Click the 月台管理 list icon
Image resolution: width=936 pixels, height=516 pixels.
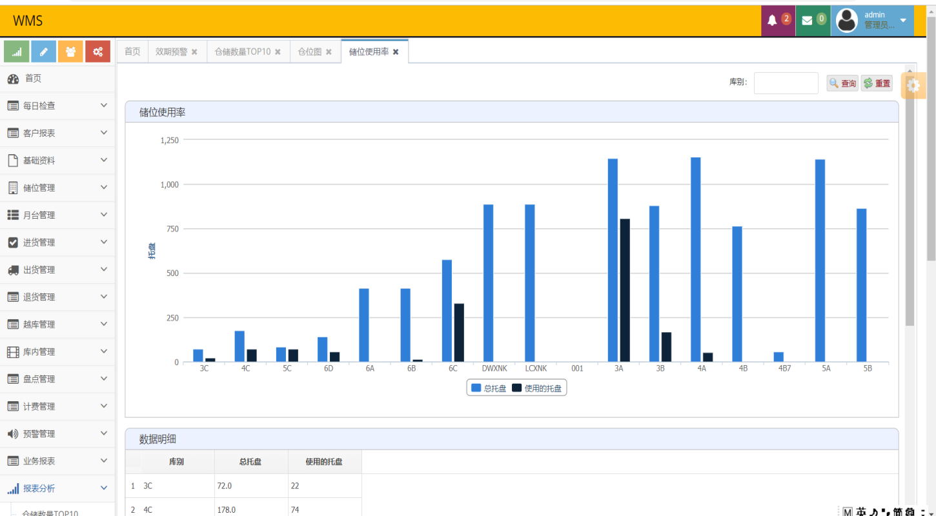point(13,215)
